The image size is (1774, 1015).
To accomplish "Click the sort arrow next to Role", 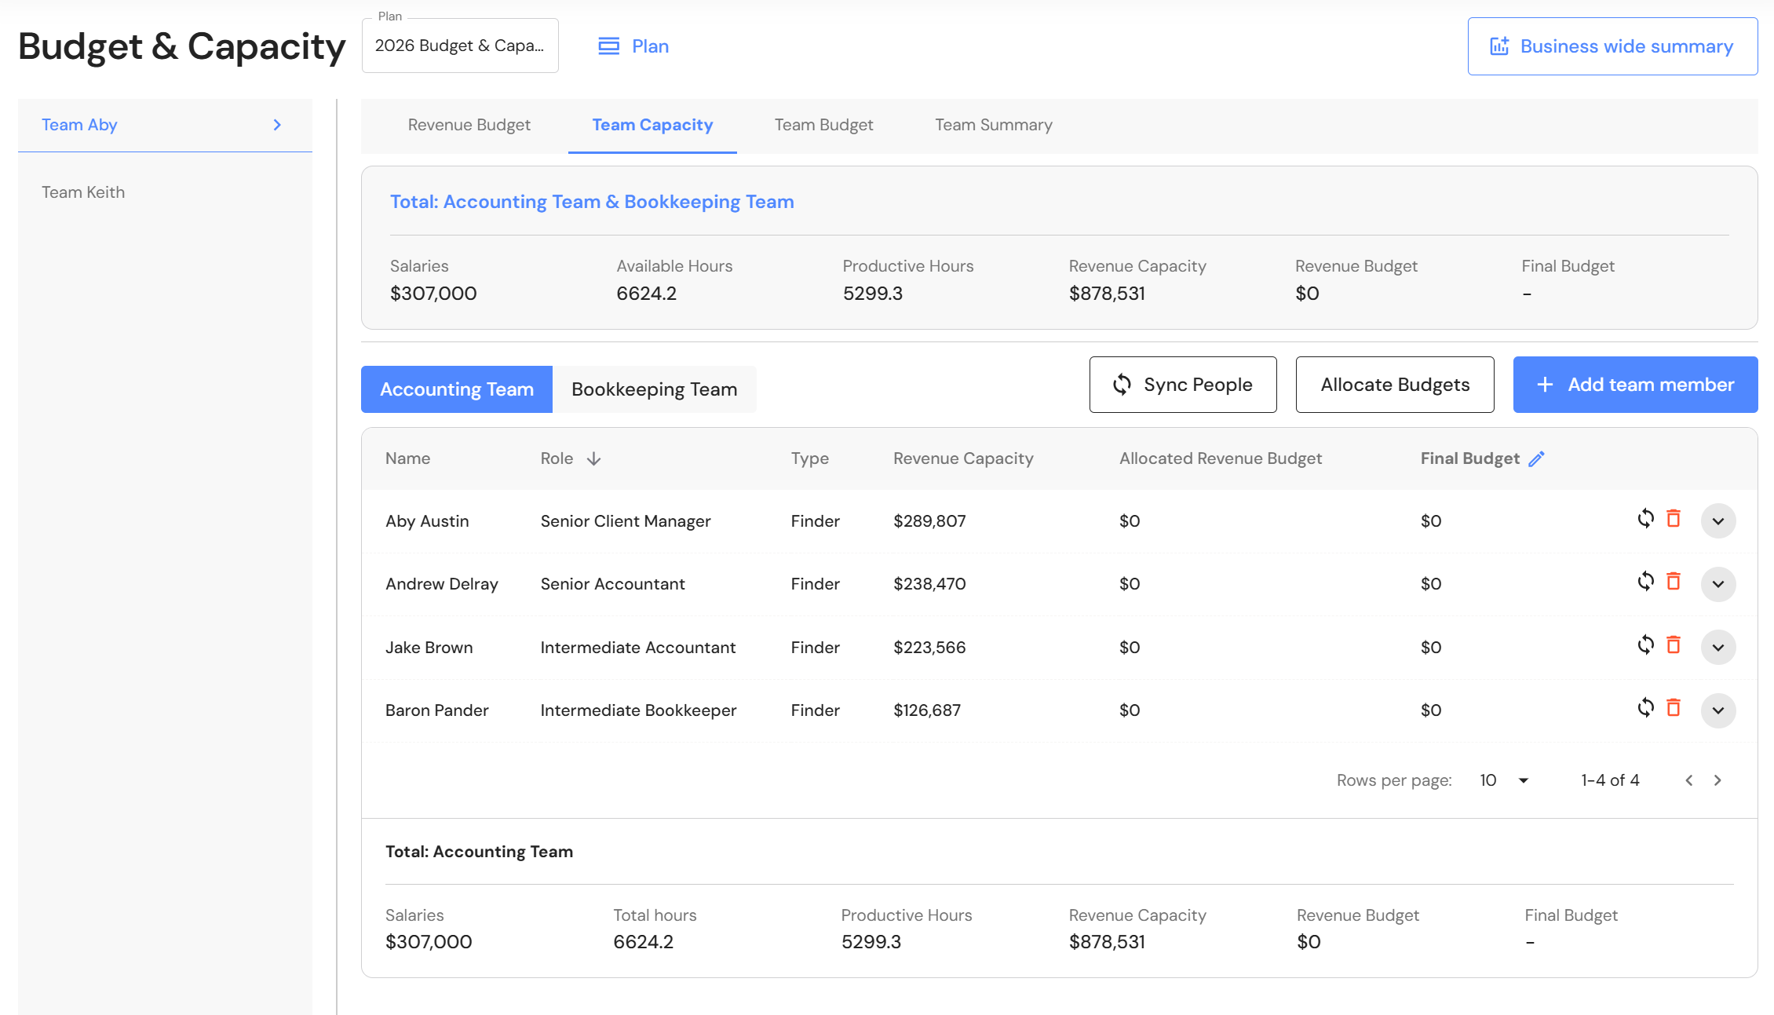I will [x=593, y=458].
